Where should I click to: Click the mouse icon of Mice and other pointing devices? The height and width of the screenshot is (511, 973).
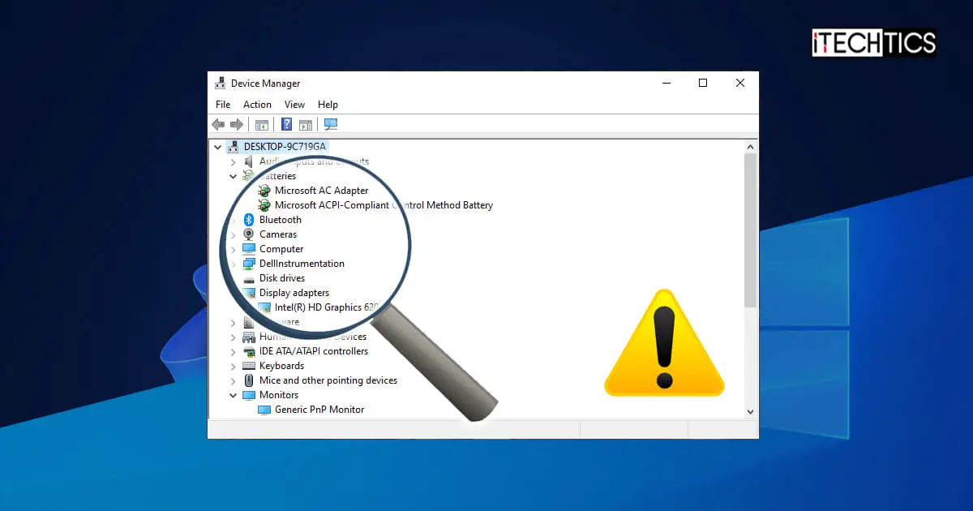pyautogui.click(x=249, y=380)
